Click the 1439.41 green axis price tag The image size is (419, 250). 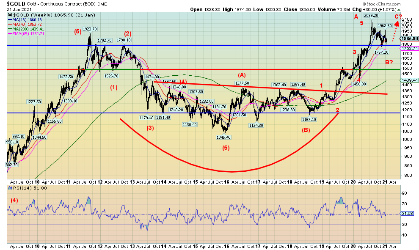click(x=410, y=80)
